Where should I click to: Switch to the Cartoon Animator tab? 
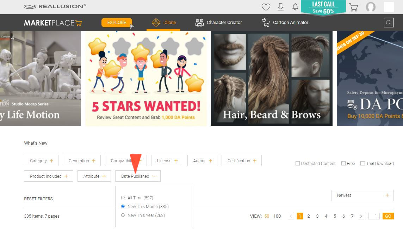point(285,23)
